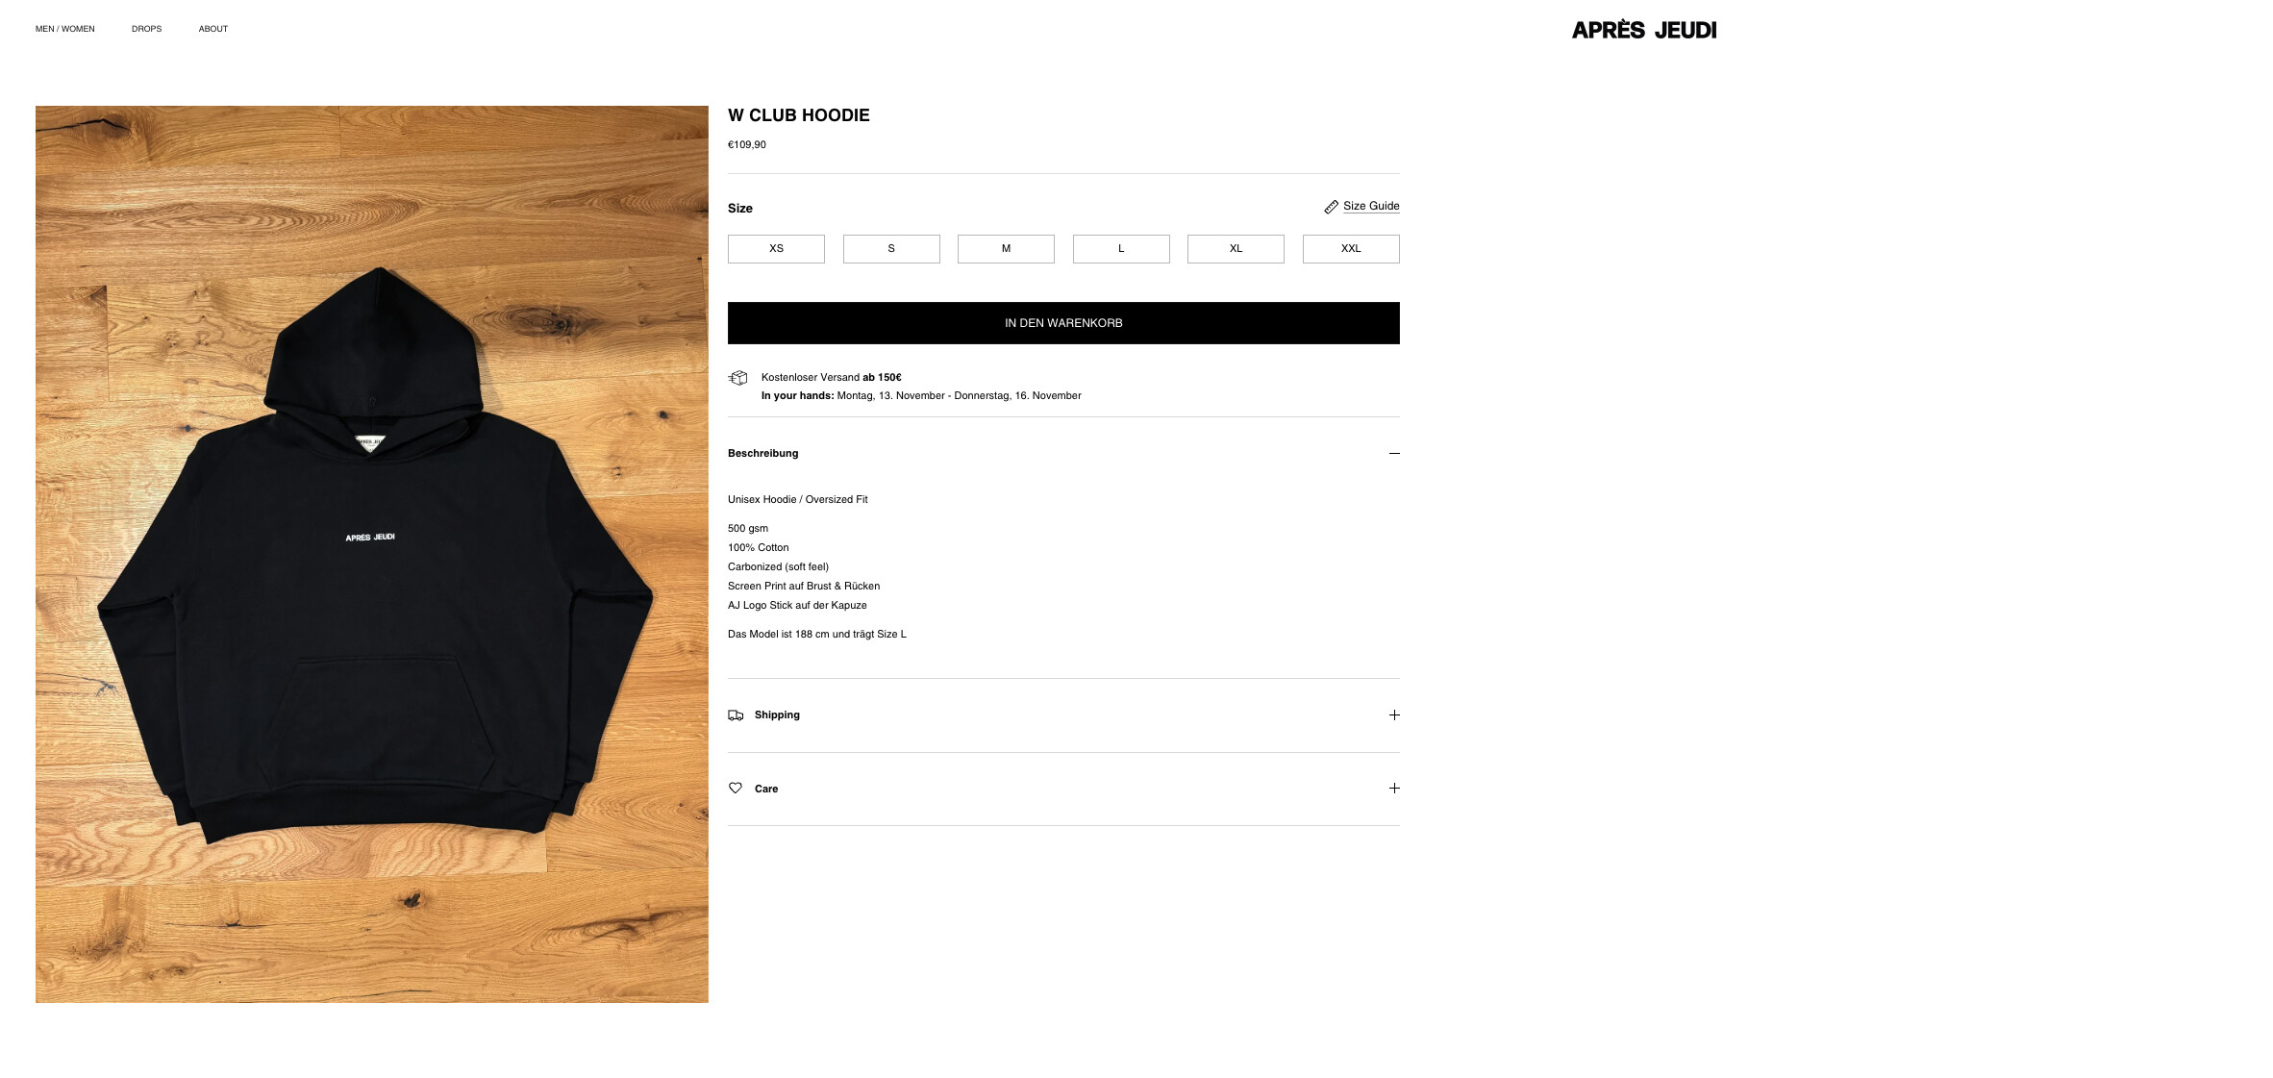This screenshot has height=1078, width=2273.
Task: Go to the ABOUT page
Action: click(x=213, y=29)
